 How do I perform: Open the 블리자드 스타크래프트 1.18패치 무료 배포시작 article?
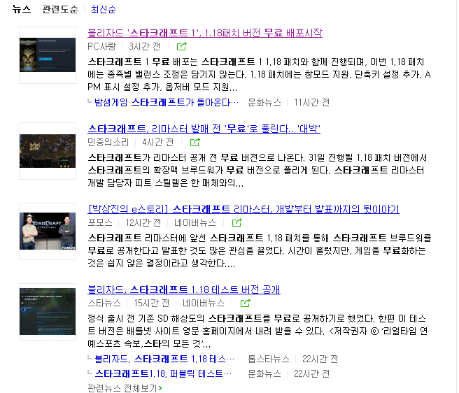click(205, 33)
